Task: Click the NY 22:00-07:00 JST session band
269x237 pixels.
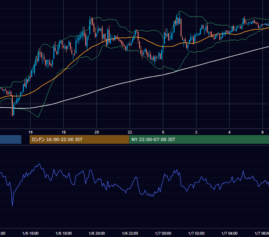Action: tap(199, 139)
